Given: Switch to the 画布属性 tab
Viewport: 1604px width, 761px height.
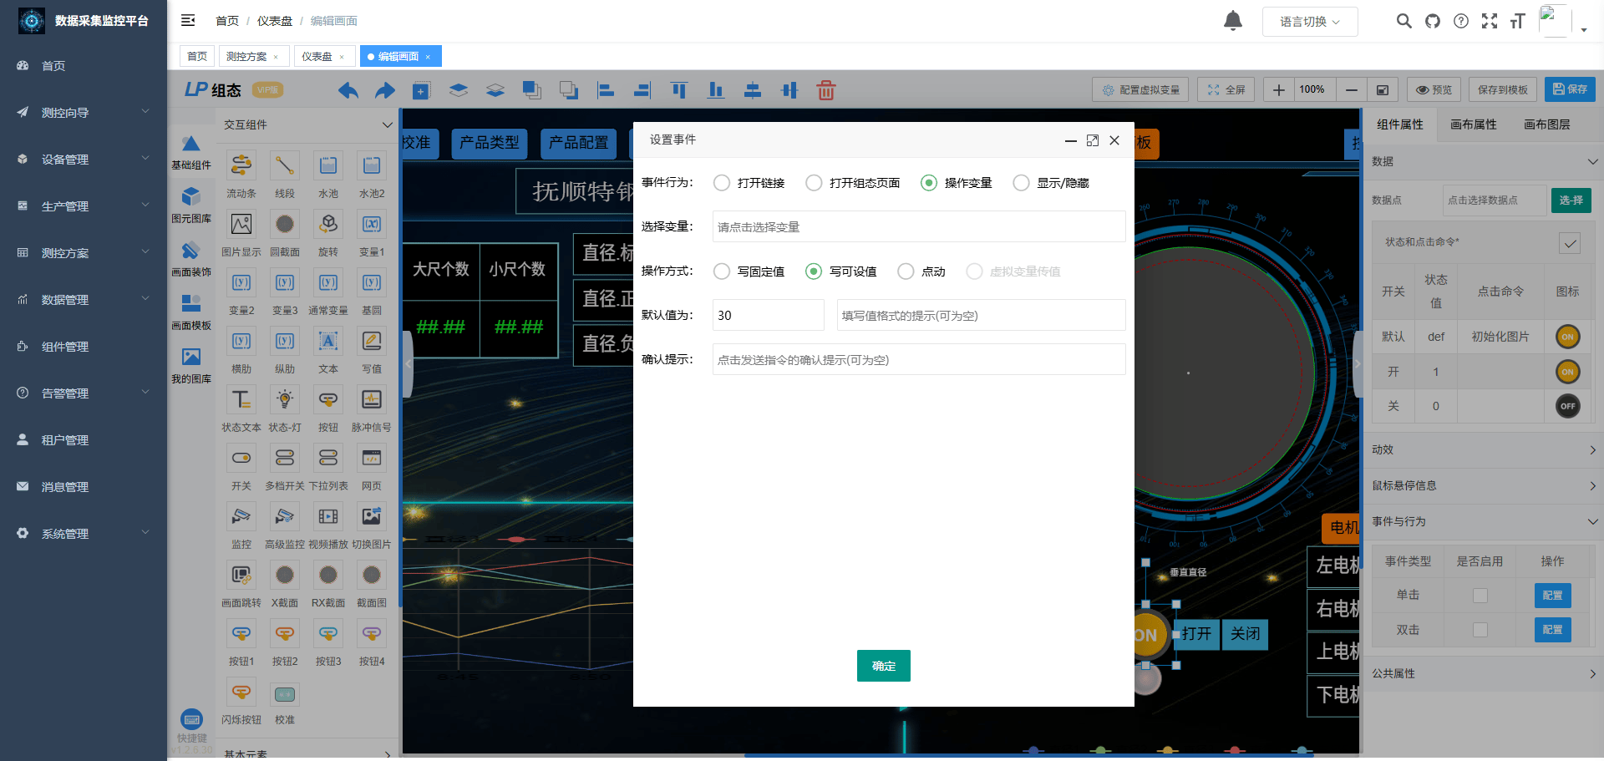Looking at the screenshot, I should point(1473,124).
